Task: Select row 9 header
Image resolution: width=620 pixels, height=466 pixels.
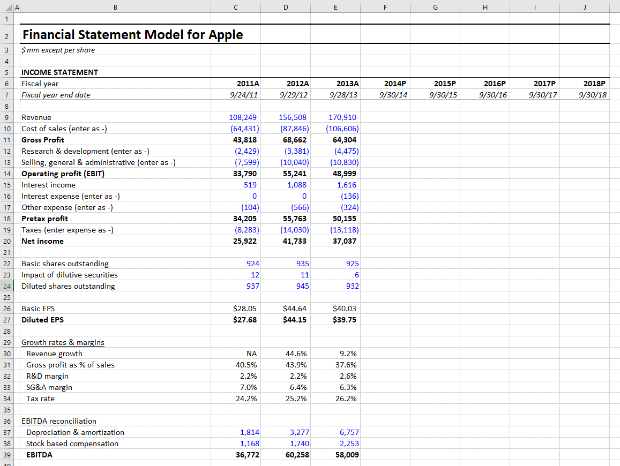Action: [x=7, y=117]
